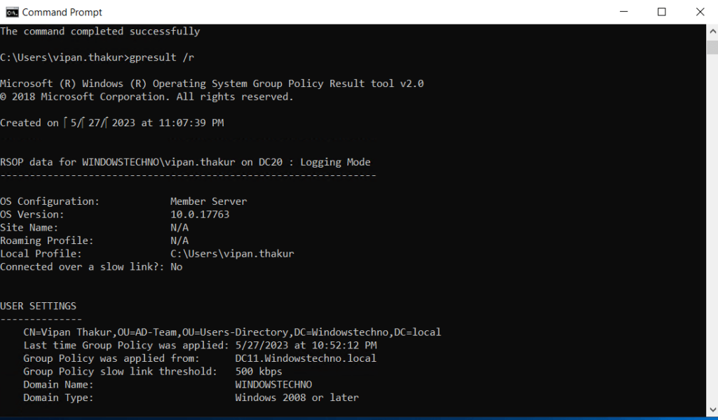Click the "Command Prompt" title bar text
Screen dimensions: 718x420
tap(62, 12)
